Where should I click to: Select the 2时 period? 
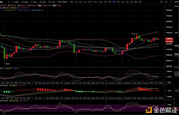[109, 2]
